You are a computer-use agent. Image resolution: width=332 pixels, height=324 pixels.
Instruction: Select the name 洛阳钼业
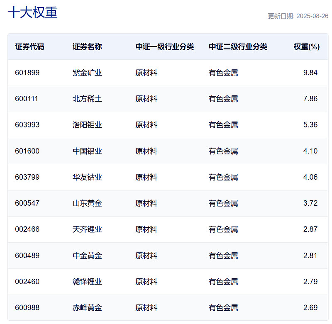coord(87,124)
